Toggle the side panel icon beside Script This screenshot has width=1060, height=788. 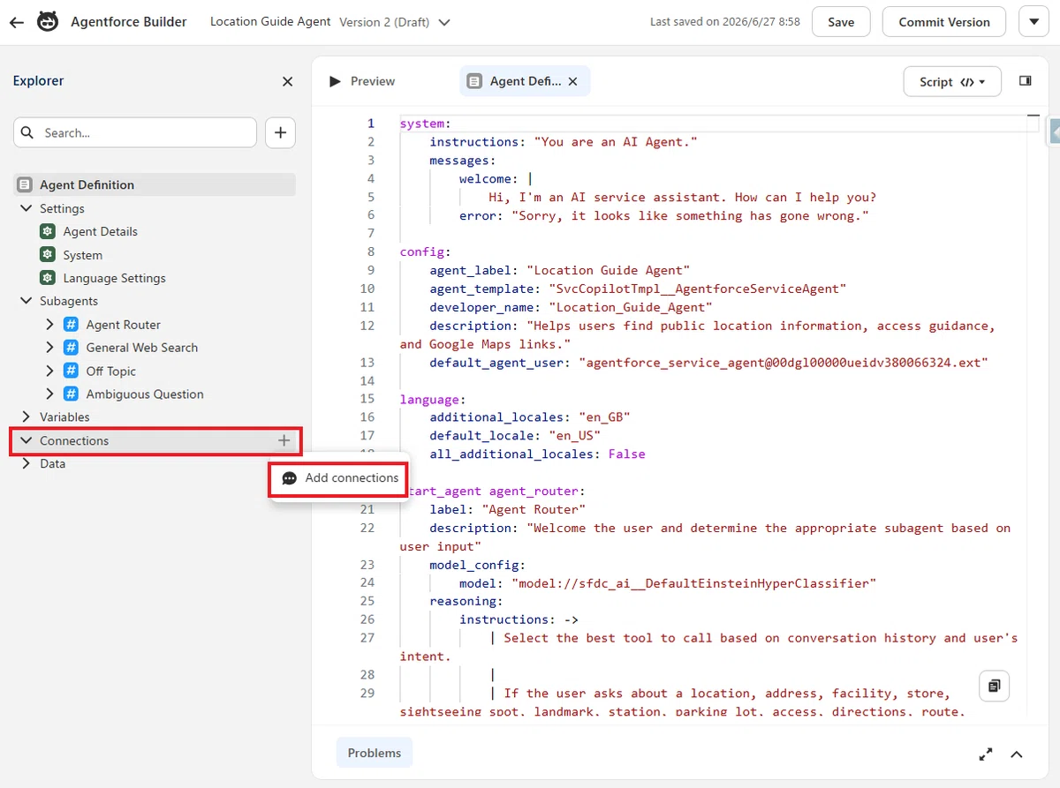(1026, 81)
